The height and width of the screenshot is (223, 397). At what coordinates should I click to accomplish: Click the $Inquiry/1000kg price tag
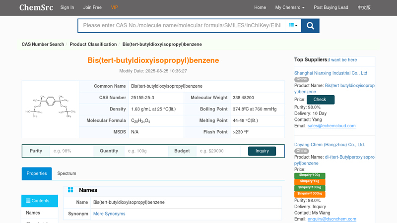coord(310,194)
